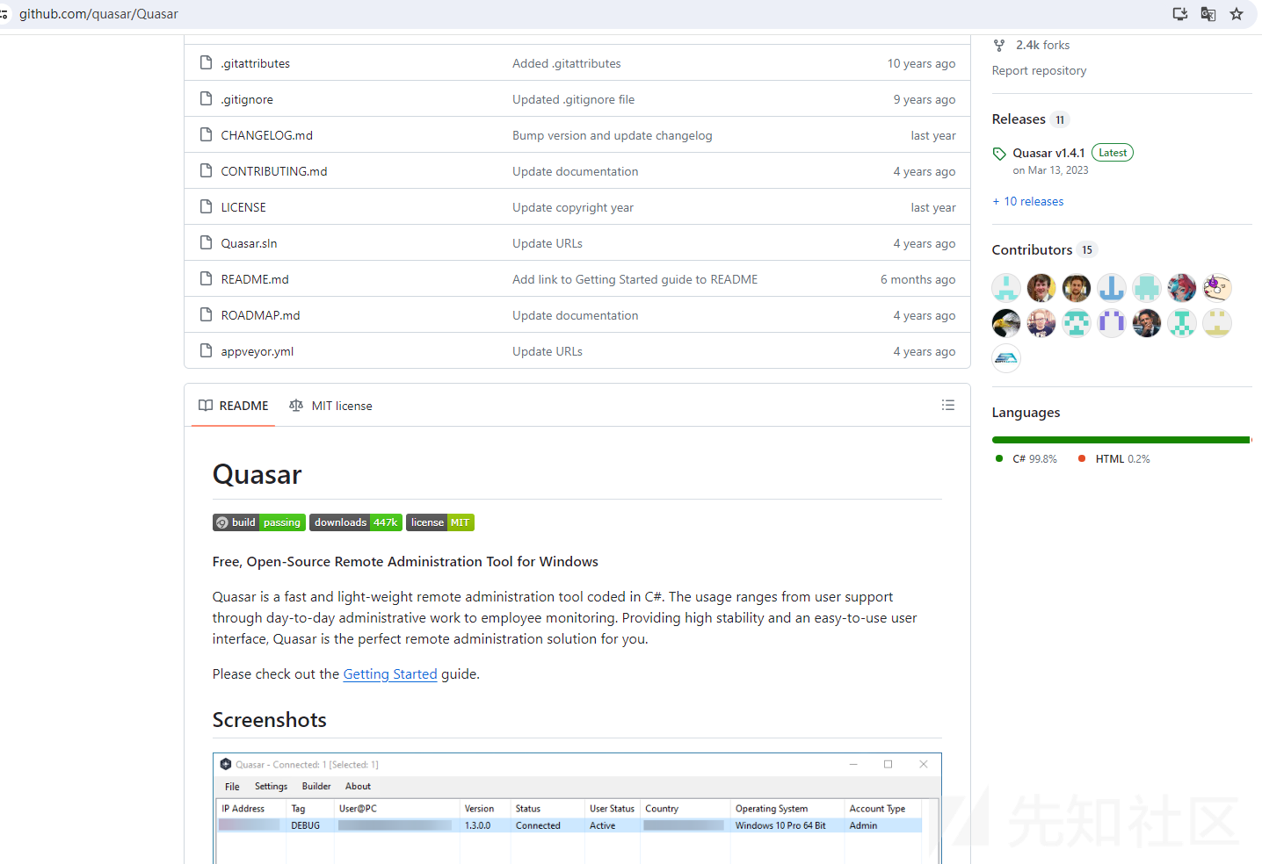Click the translate page icon in address bar
Image resolution: width=1262 pixels, height=864 pixels.
[x=1208, y=14]
